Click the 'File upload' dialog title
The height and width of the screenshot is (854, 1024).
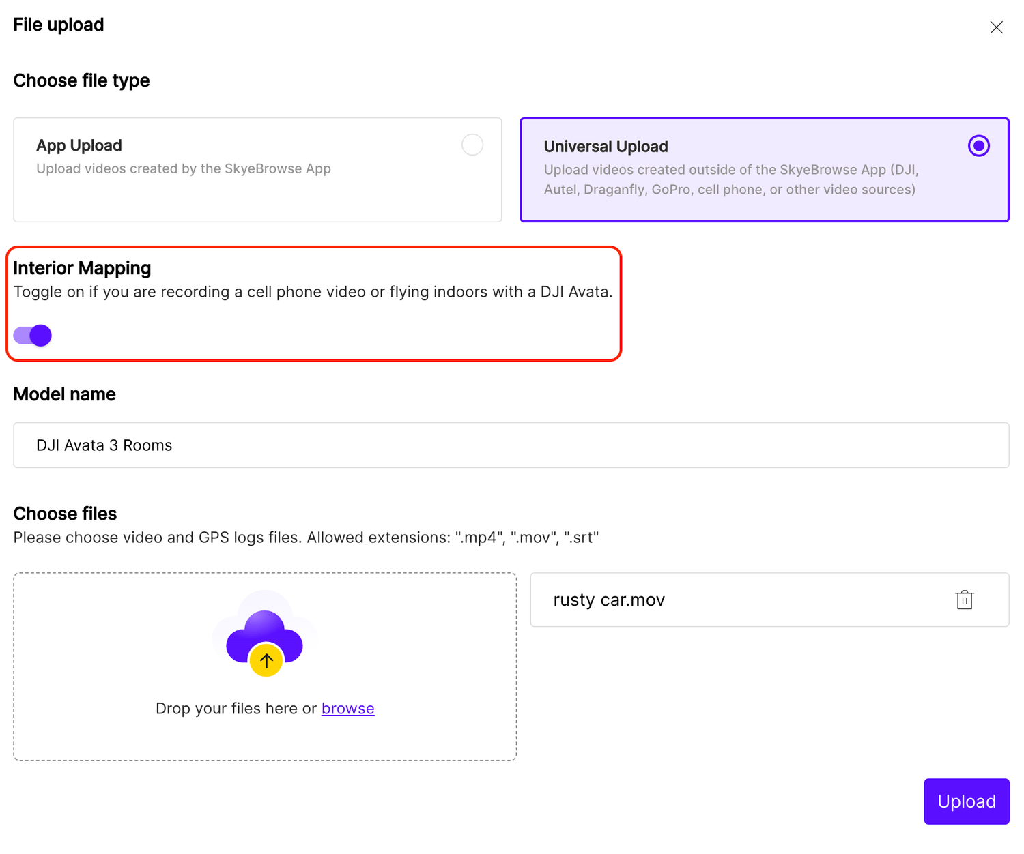click(x=59, y=25)
